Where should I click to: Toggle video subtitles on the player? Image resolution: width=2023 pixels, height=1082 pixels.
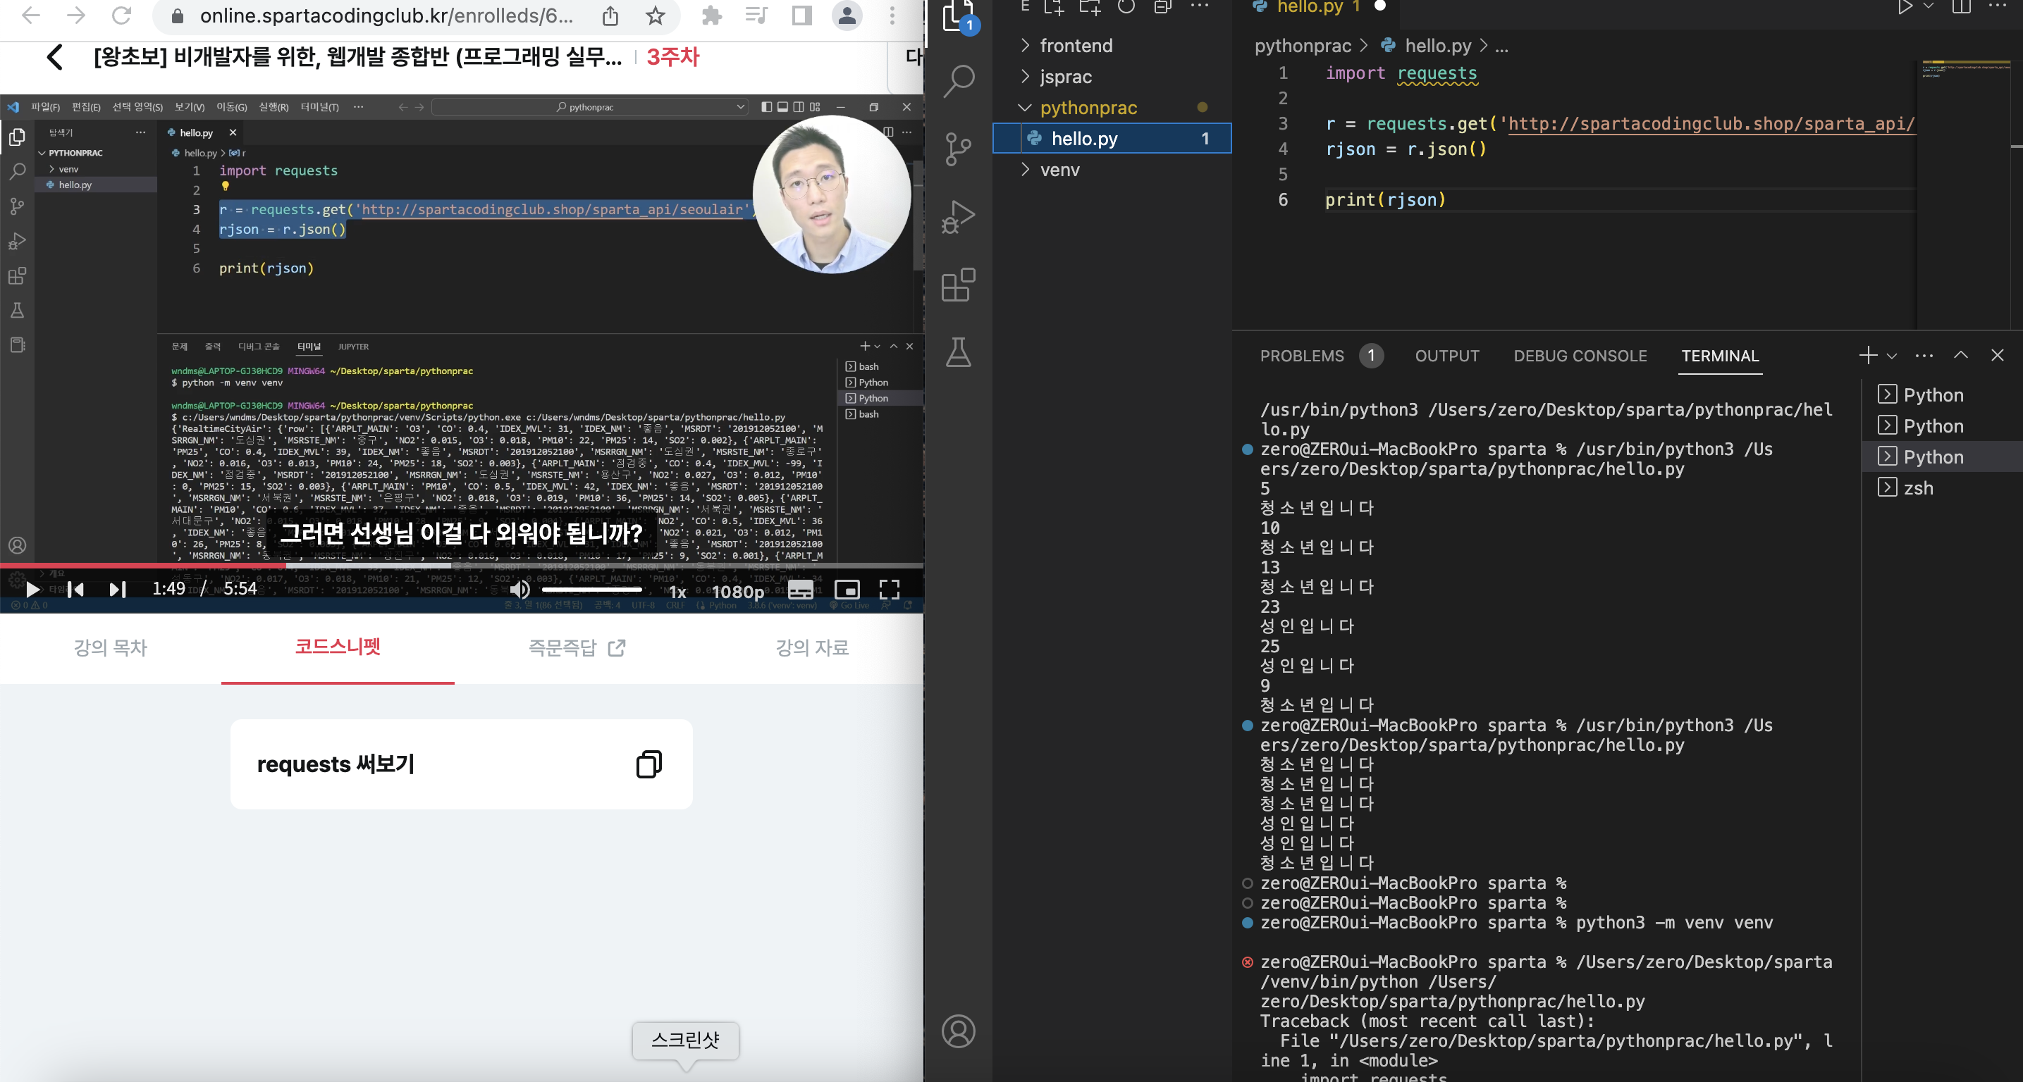coord(801,590)
